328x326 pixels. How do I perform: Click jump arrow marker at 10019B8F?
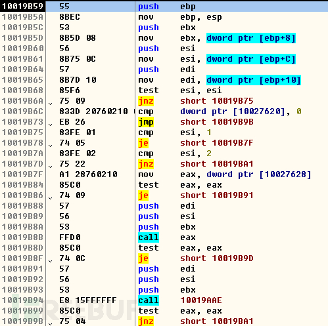click(x=51, y=261)
